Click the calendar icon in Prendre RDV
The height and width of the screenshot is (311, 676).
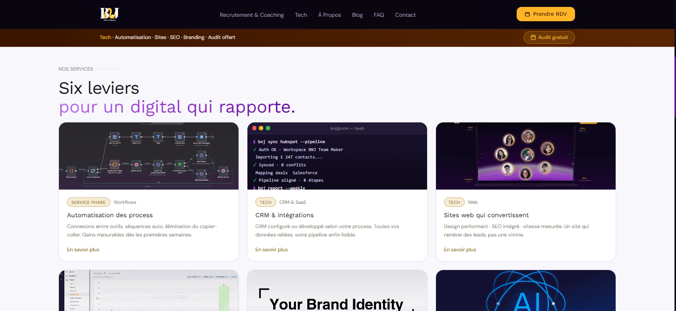coord(528,14)
